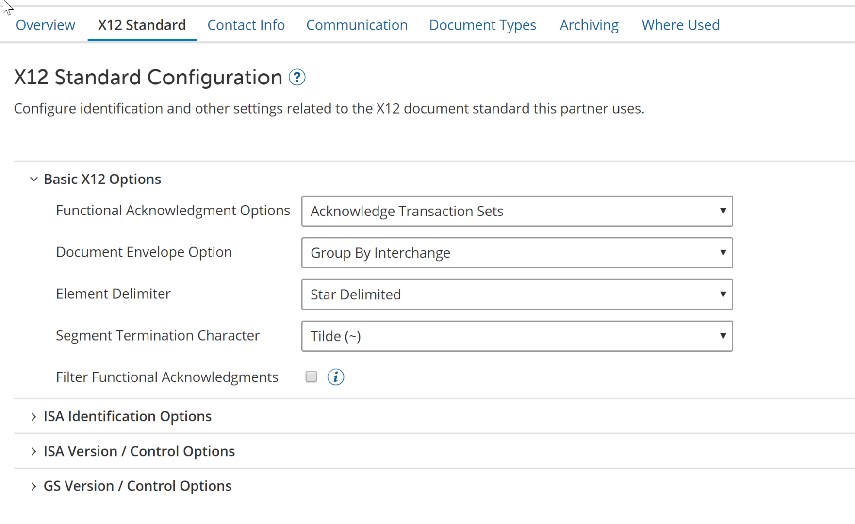Enable the Filter Functional Acknowledgments checkbox
855x524 pixels.
312,377
